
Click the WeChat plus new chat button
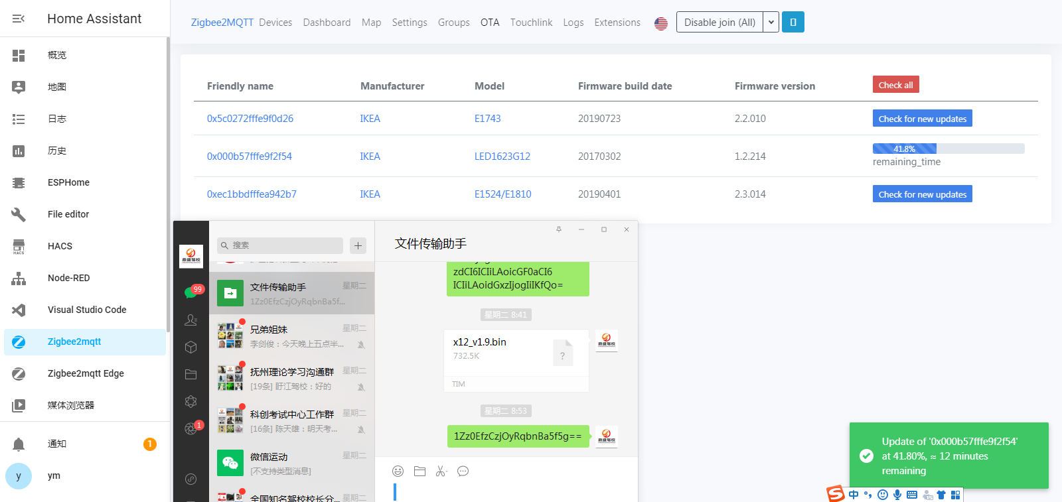[x=358, y=245]
